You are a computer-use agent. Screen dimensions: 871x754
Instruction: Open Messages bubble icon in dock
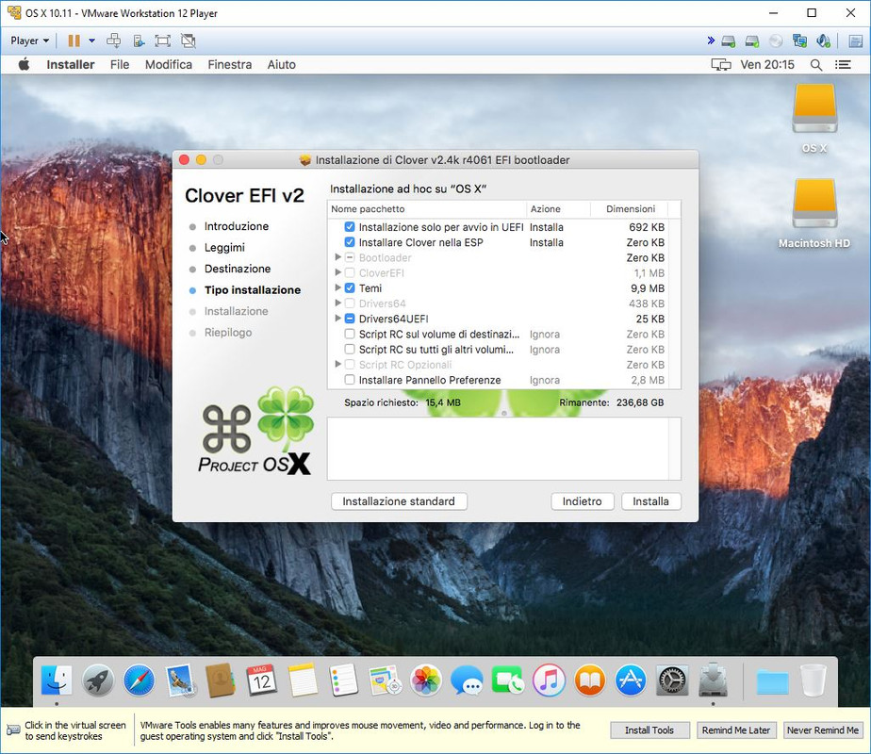point(468,680)
